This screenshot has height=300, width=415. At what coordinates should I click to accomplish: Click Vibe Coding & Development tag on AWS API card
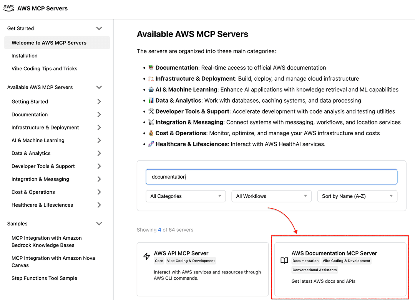tap(191, 261)
